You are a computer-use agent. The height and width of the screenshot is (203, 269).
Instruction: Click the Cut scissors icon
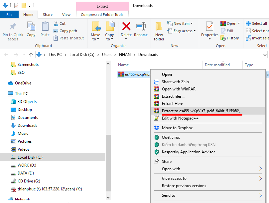pyautogui.click(x=56, y=24)
